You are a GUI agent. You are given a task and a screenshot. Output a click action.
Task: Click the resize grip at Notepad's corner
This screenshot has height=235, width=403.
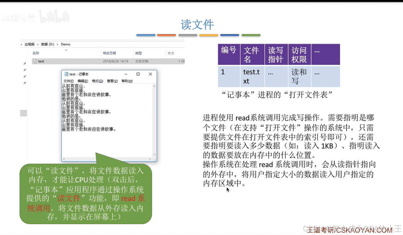pos(155,159)
